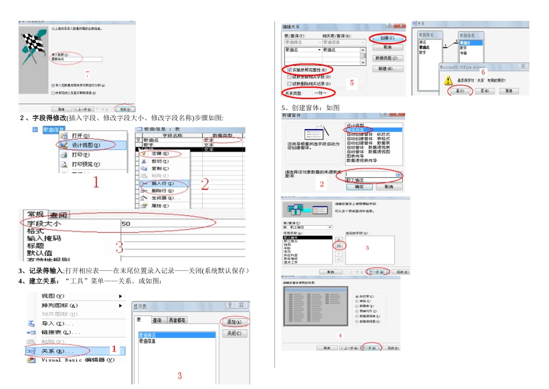Click the double arrow >> add all fields button
The width and height of the screenshot is (549, 389).
pyautogui.click(x=339, y=246)
